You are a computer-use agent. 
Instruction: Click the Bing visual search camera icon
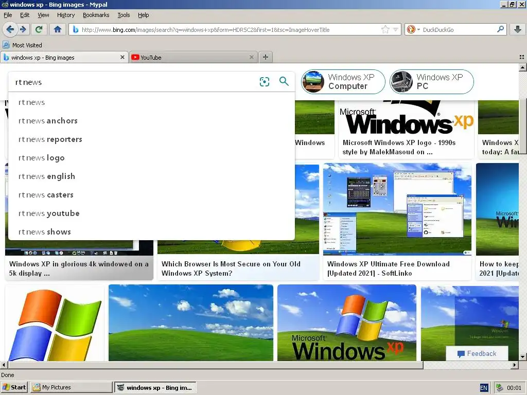pos(265,82)
